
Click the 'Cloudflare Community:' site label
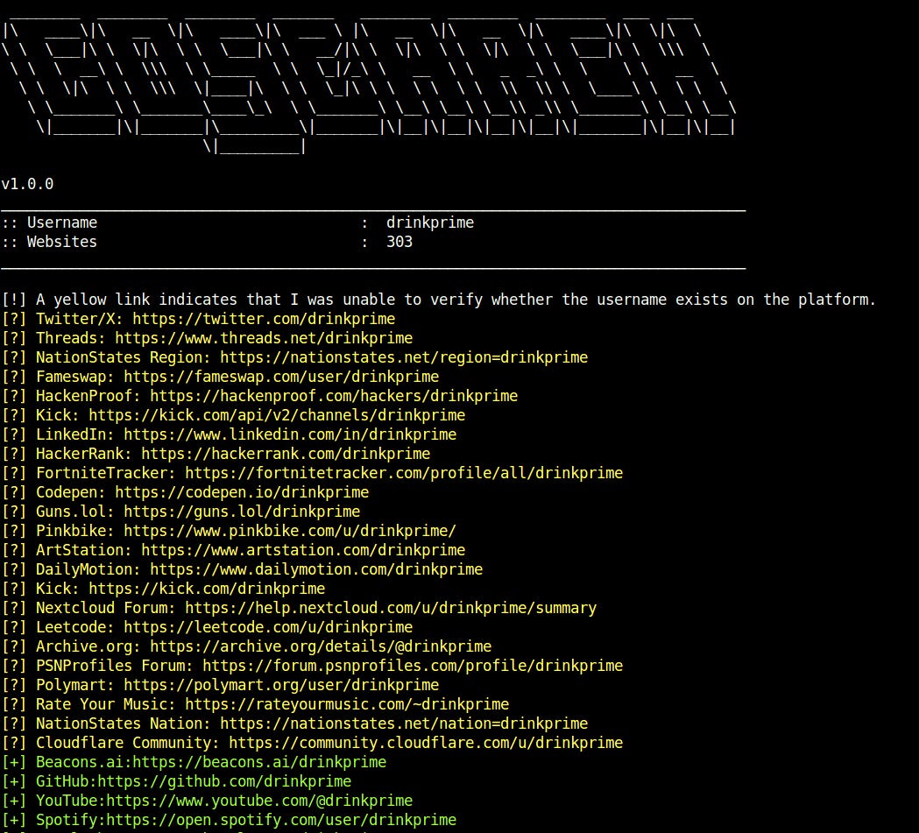pos(128,744)
